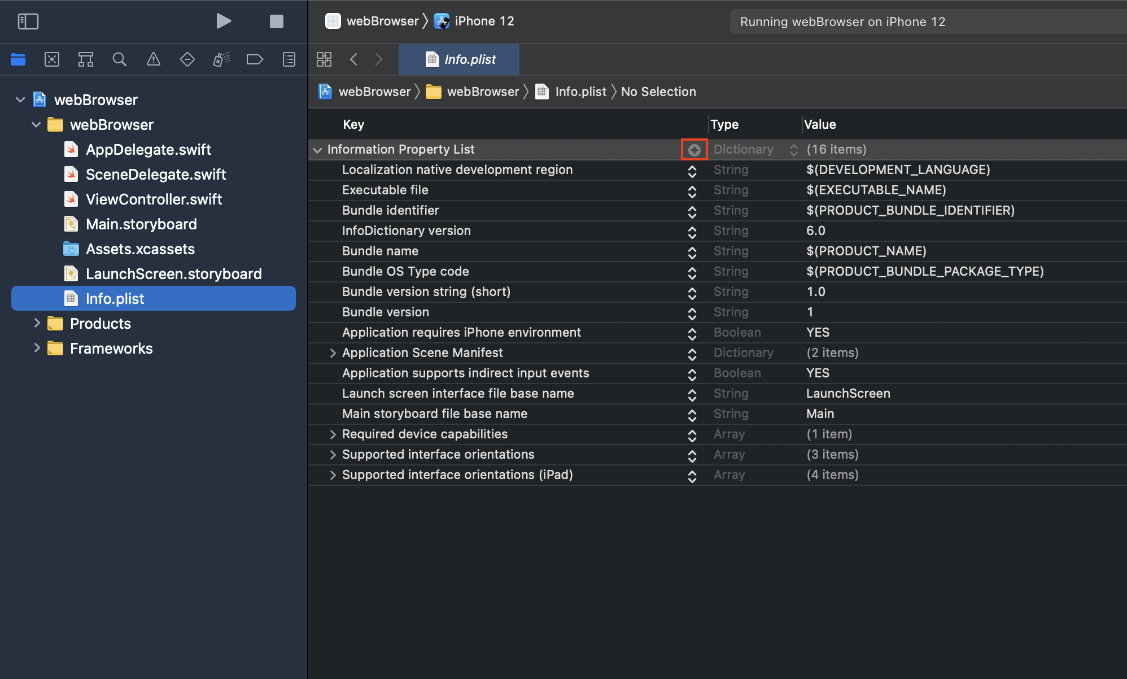Viewport: 1127px width, 679px height.
Task: Collapse the webBrowser folder group
Action: [x=36, y=125]
